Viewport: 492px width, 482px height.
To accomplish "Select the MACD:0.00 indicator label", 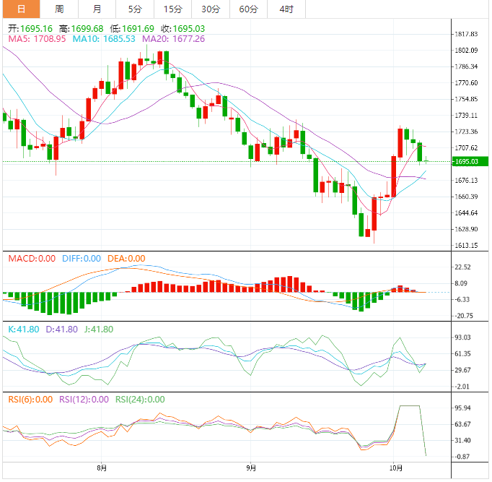I will click(31, 258).
